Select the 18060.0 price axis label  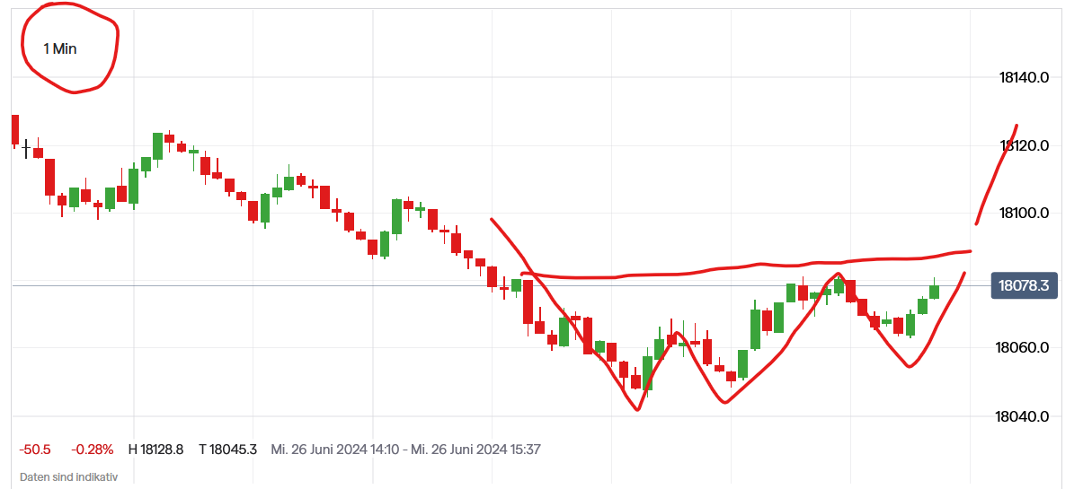[x=1025, y=348]
